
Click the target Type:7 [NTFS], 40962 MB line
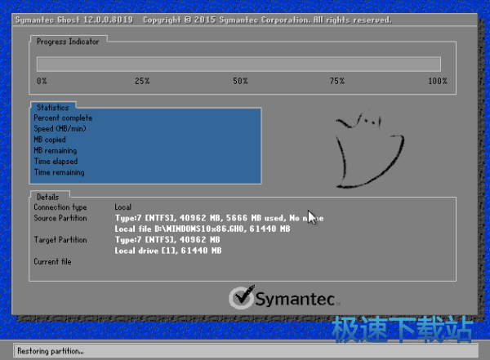(167, 240)
